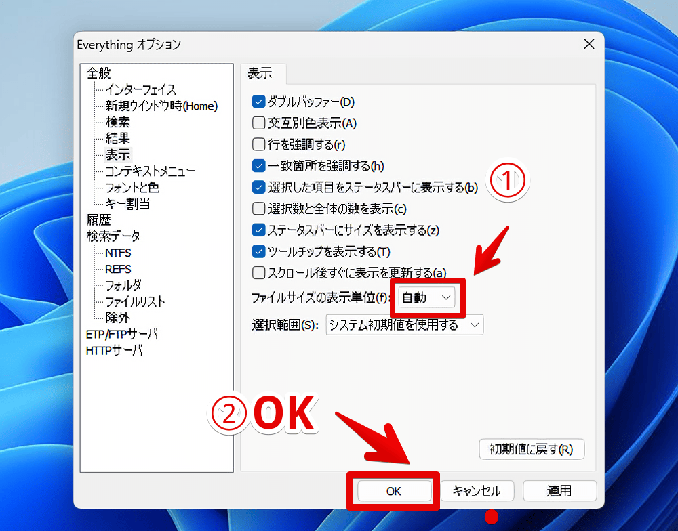The height and width of the screenshot is (531, 678).
Task: Toggle ステータスバーにサイズを表示する(z) checkbox
Action: (x=258, y=230)
